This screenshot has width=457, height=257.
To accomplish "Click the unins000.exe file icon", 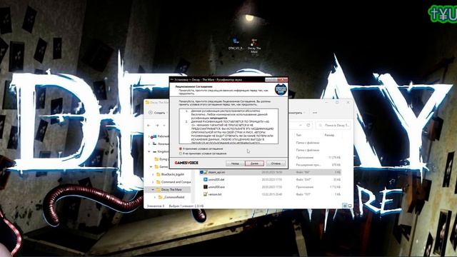I will (206, 187).
